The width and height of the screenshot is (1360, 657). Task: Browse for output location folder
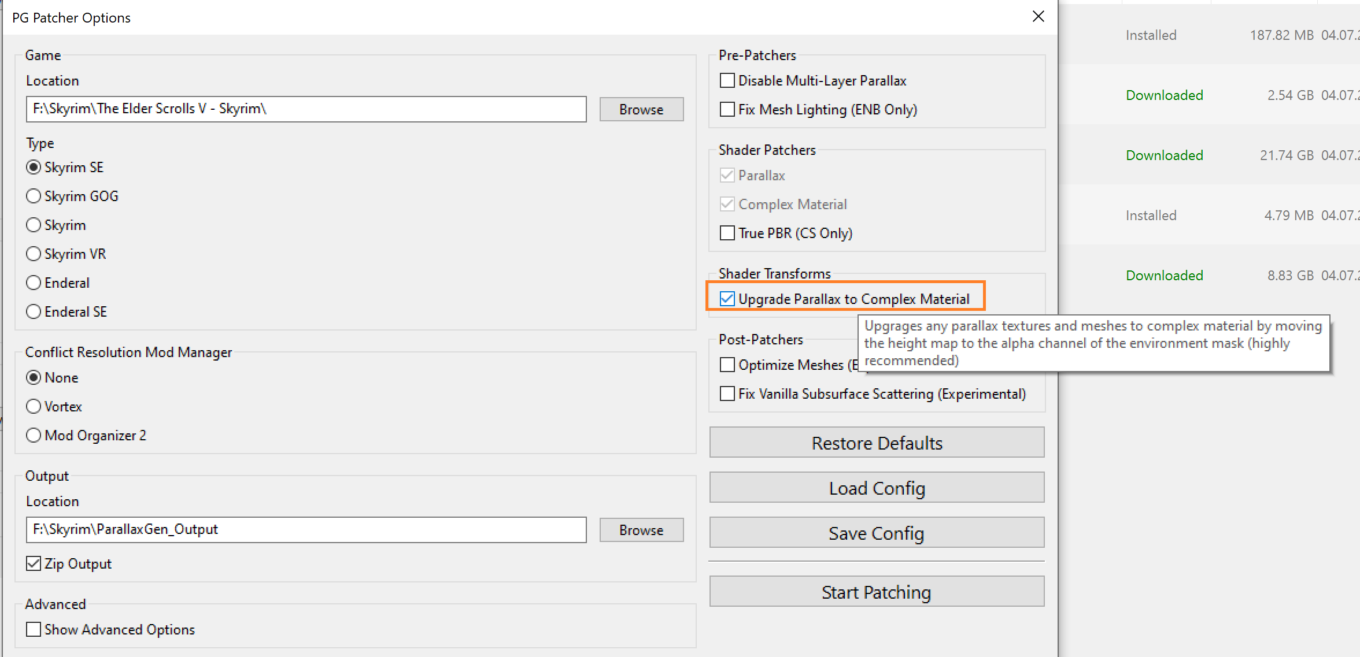coord(641,530)
